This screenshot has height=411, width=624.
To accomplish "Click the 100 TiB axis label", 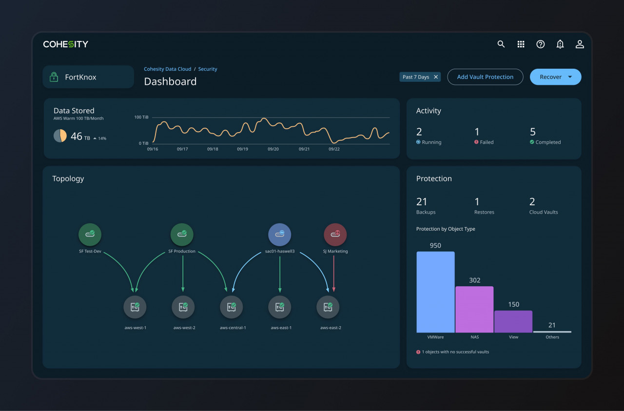I will [x=141, y=117].
